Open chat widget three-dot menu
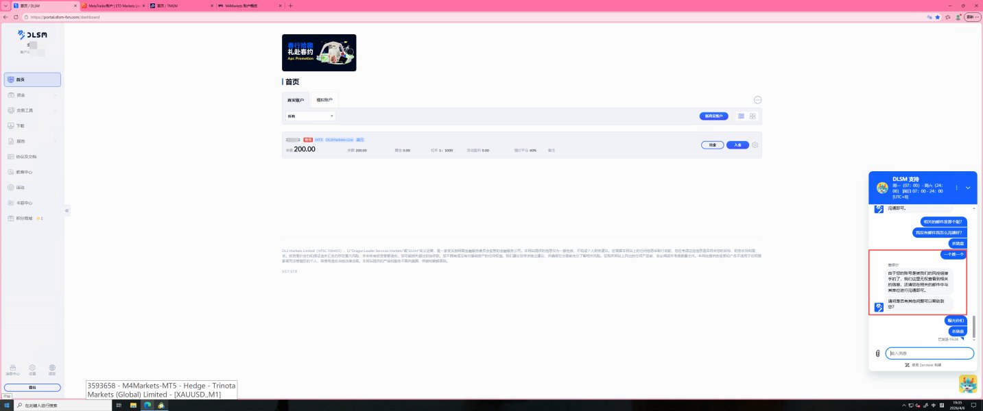This screenshot has width=983, height=411. [x=956, y=188]
